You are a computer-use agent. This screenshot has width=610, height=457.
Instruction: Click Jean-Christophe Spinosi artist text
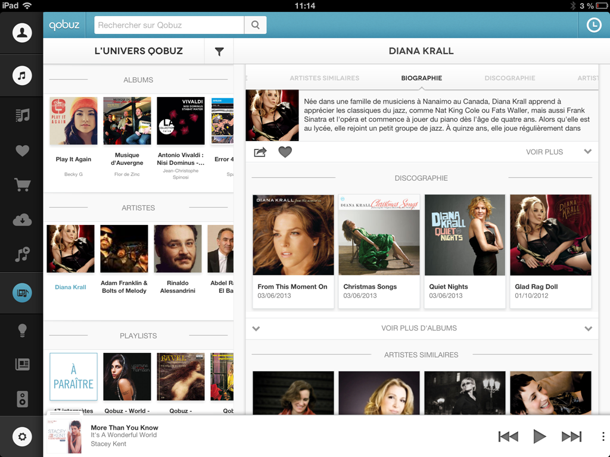tap(180, 174)
